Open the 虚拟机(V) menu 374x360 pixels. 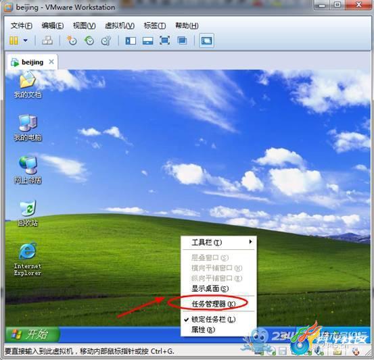[120, 25]
